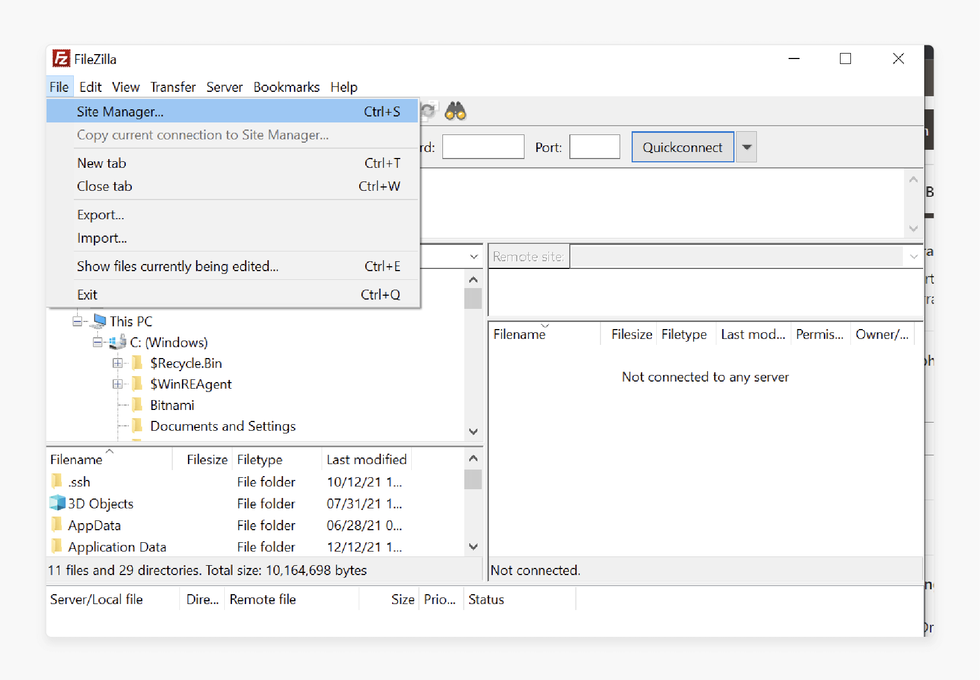Choose New tab in File menu
Image resolution: width=980 pixels, height=680 pixels.
233,163
